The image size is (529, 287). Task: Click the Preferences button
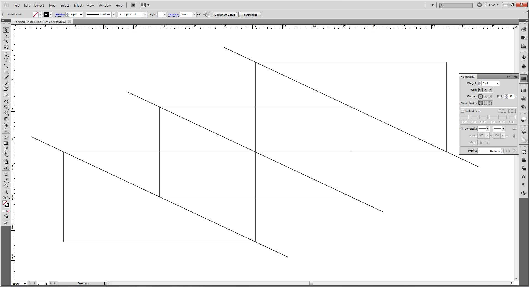tap(249, 15)
